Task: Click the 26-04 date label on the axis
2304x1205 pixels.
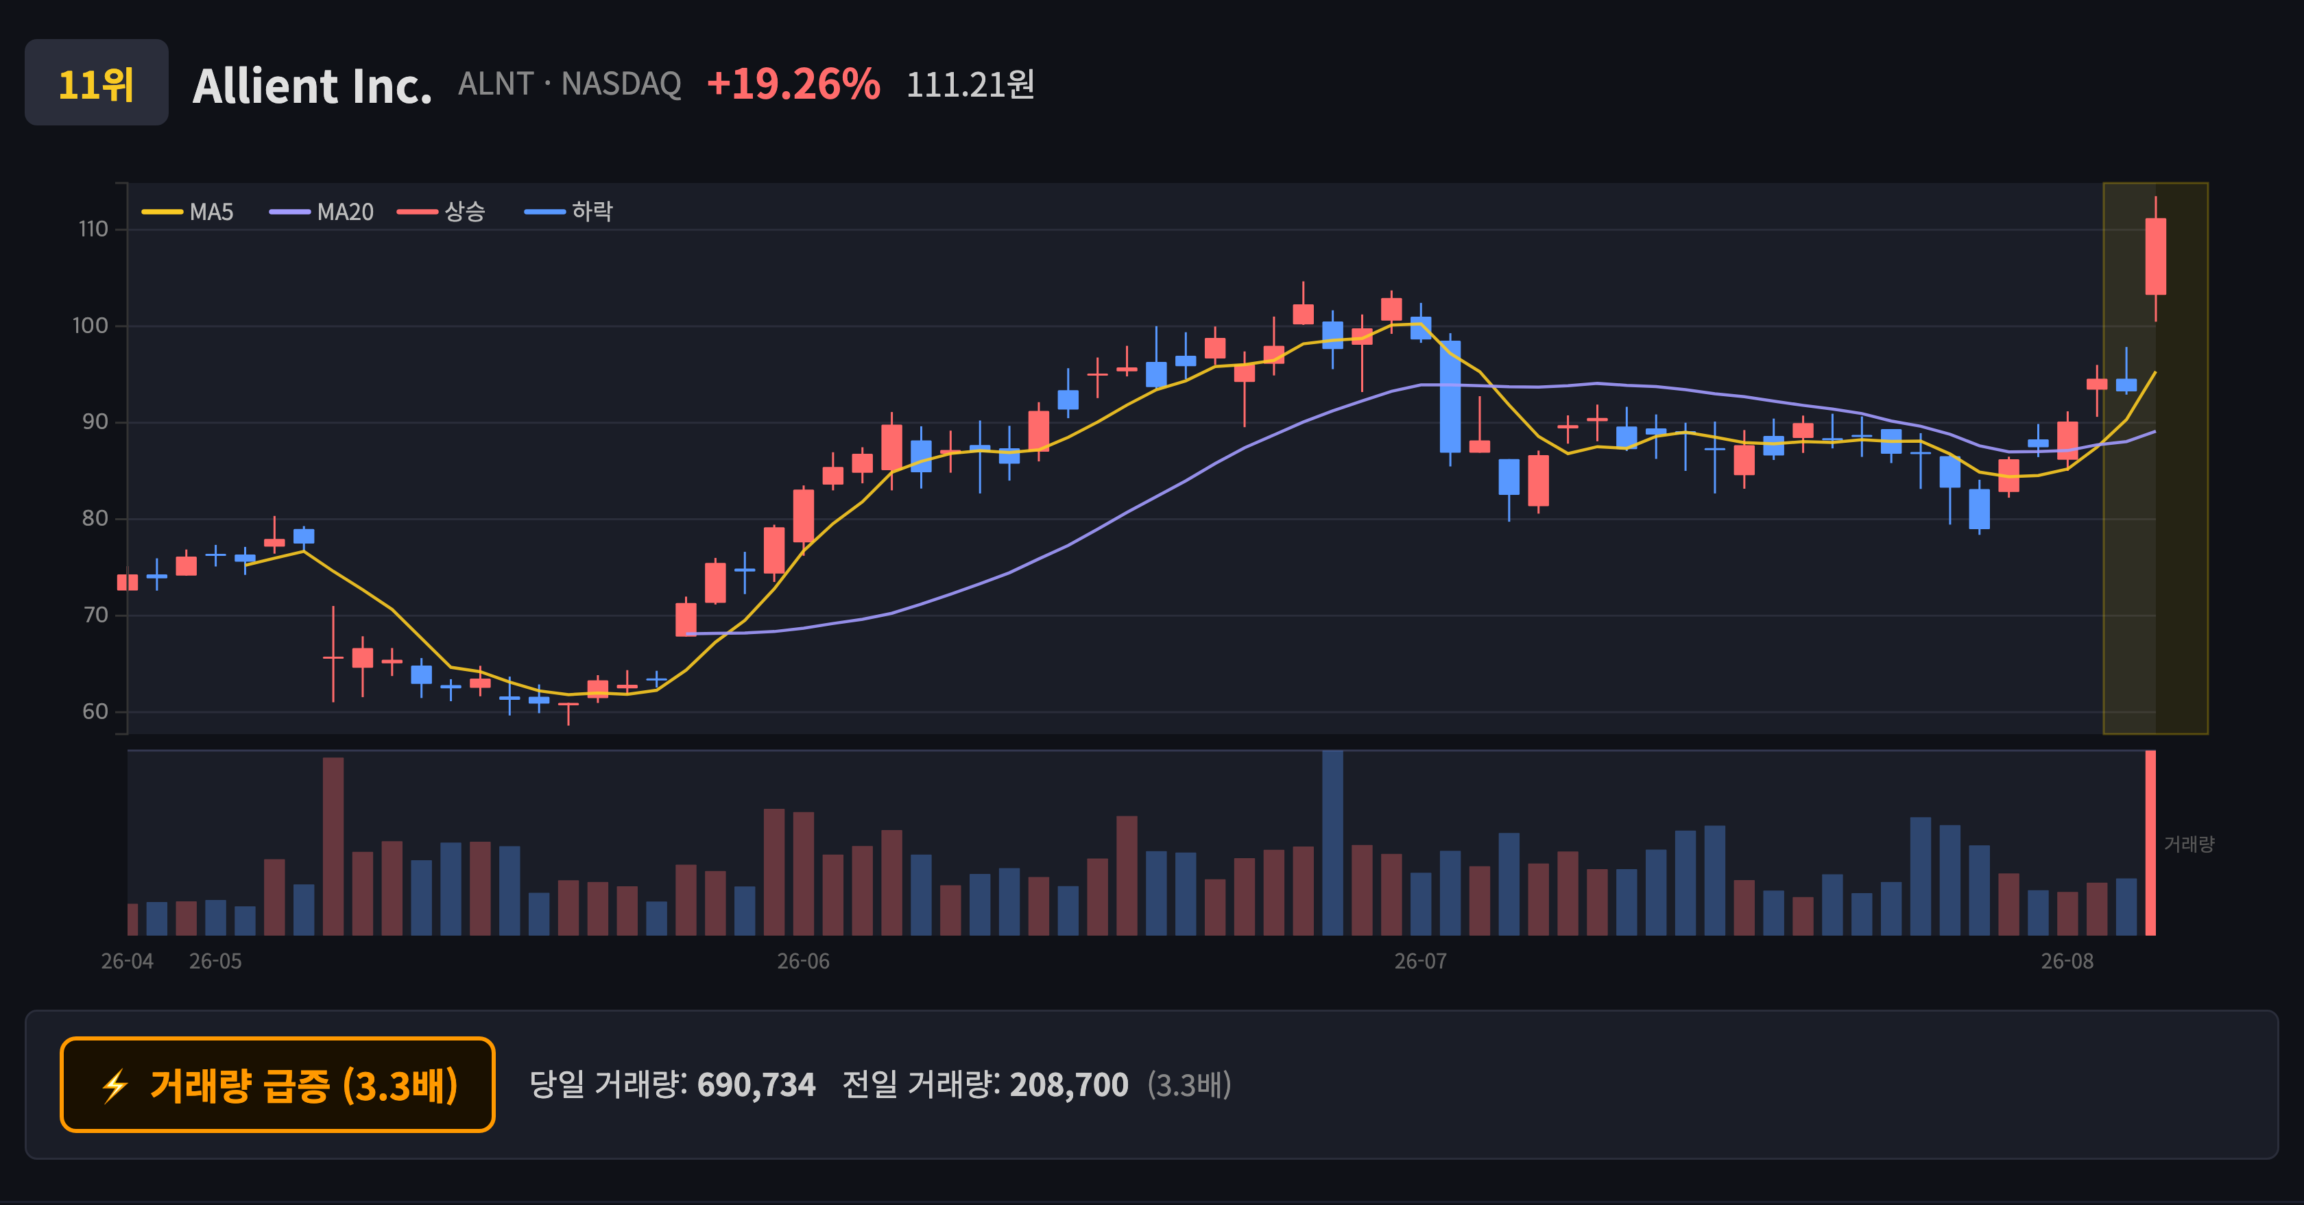Action: point(127,961)
